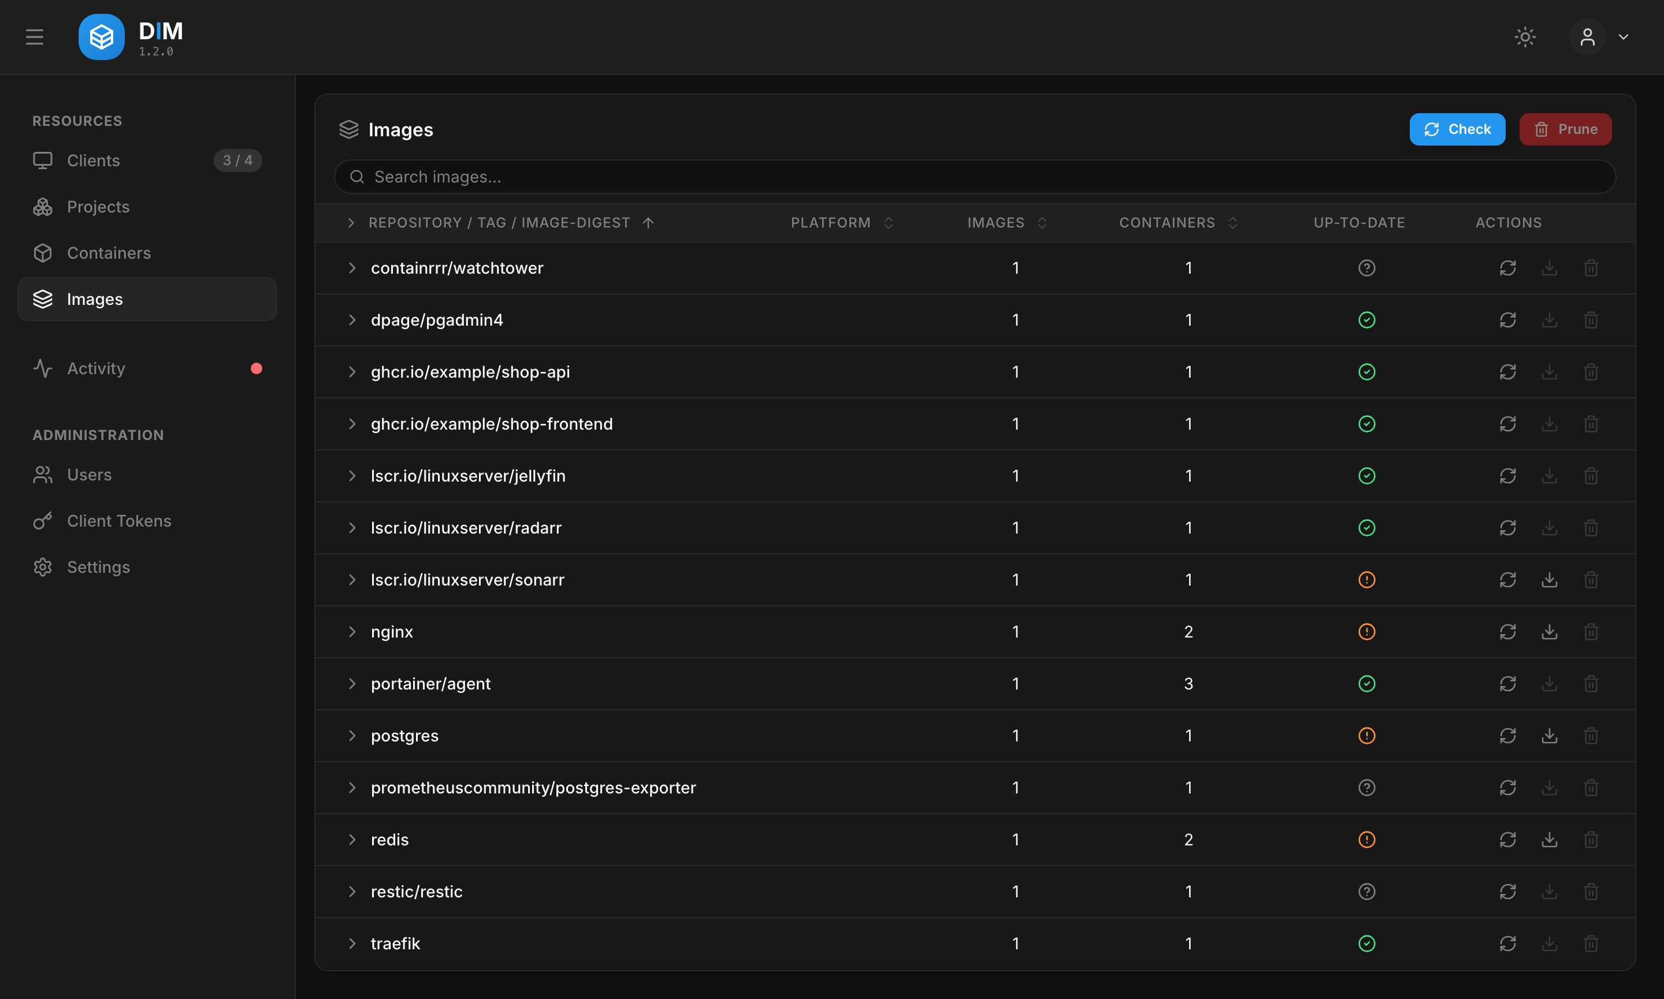Open Client Tokens page
This screenshot has height=999, width=1664.
point(147,521)
